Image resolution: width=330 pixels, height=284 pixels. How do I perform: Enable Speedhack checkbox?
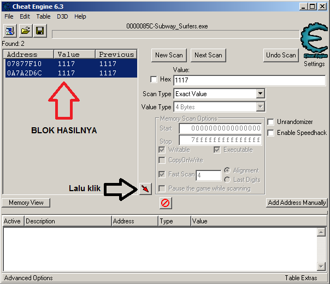(270, 133)
